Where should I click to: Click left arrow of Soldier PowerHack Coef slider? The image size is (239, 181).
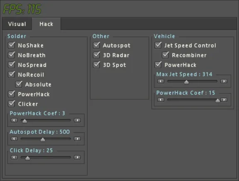point(14,120)
